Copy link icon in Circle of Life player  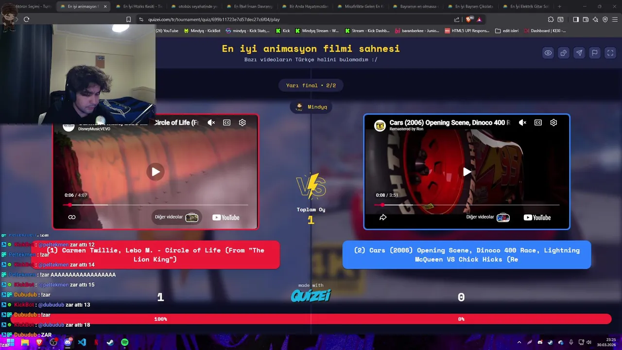coord(72,217)
